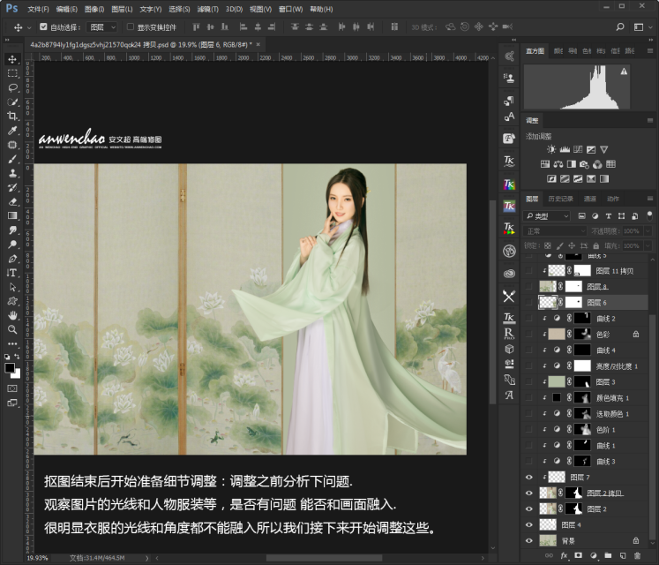Select the Zoom tool
This screenshot has height=565, width=659.
point(12,329)
